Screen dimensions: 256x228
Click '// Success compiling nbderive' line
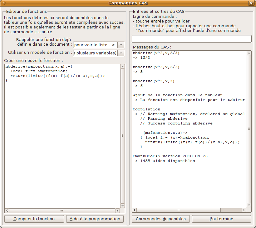coord(176,124)
